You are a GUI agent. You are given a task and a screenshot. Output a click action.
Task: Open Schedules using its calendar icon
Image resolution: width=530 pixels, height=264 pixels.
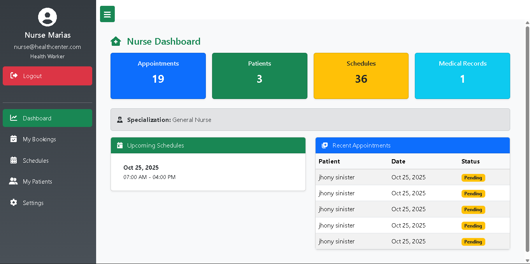[x=14, y=160]
